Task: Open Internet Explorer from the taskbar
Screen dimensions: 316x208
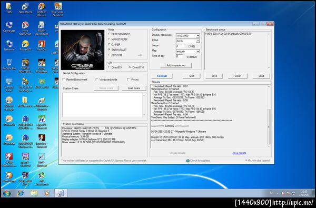Action: click(21, 193)
